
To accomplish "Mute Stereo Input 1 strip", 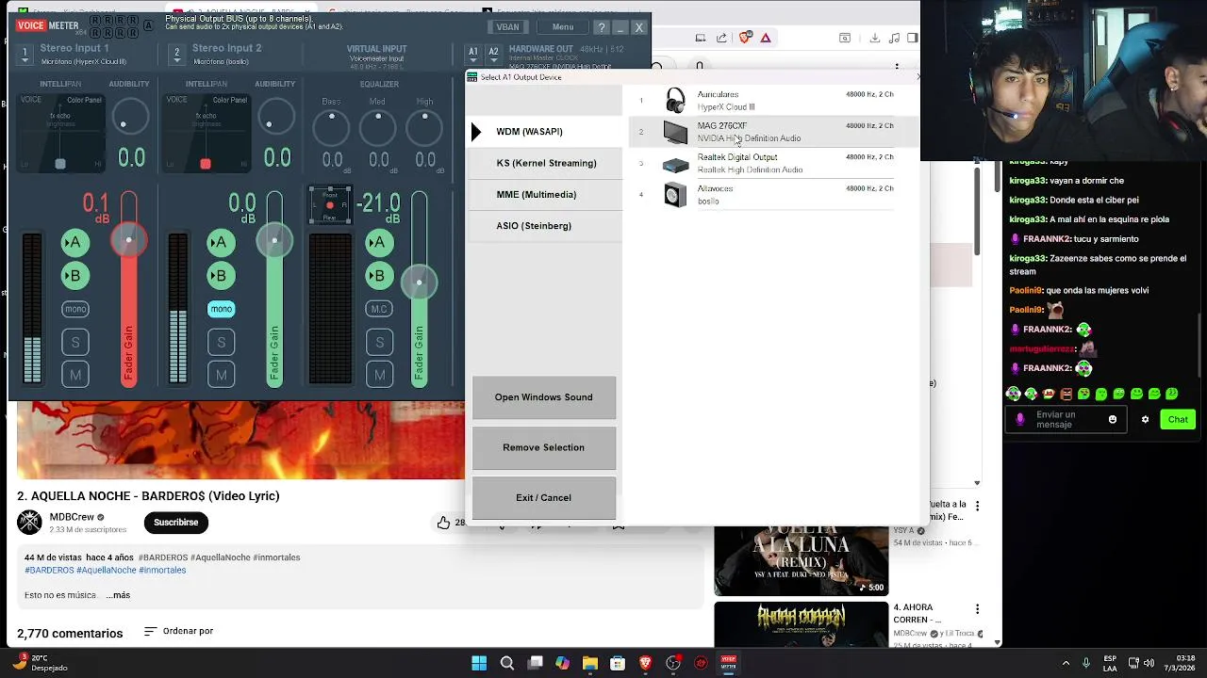I will coord(75,375).
